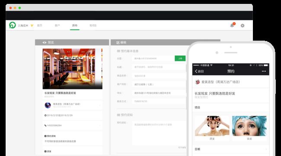Viewport: 281px width, 156px height.
Task: Click the 联系方式 input field
Action: tap(159, 102)
